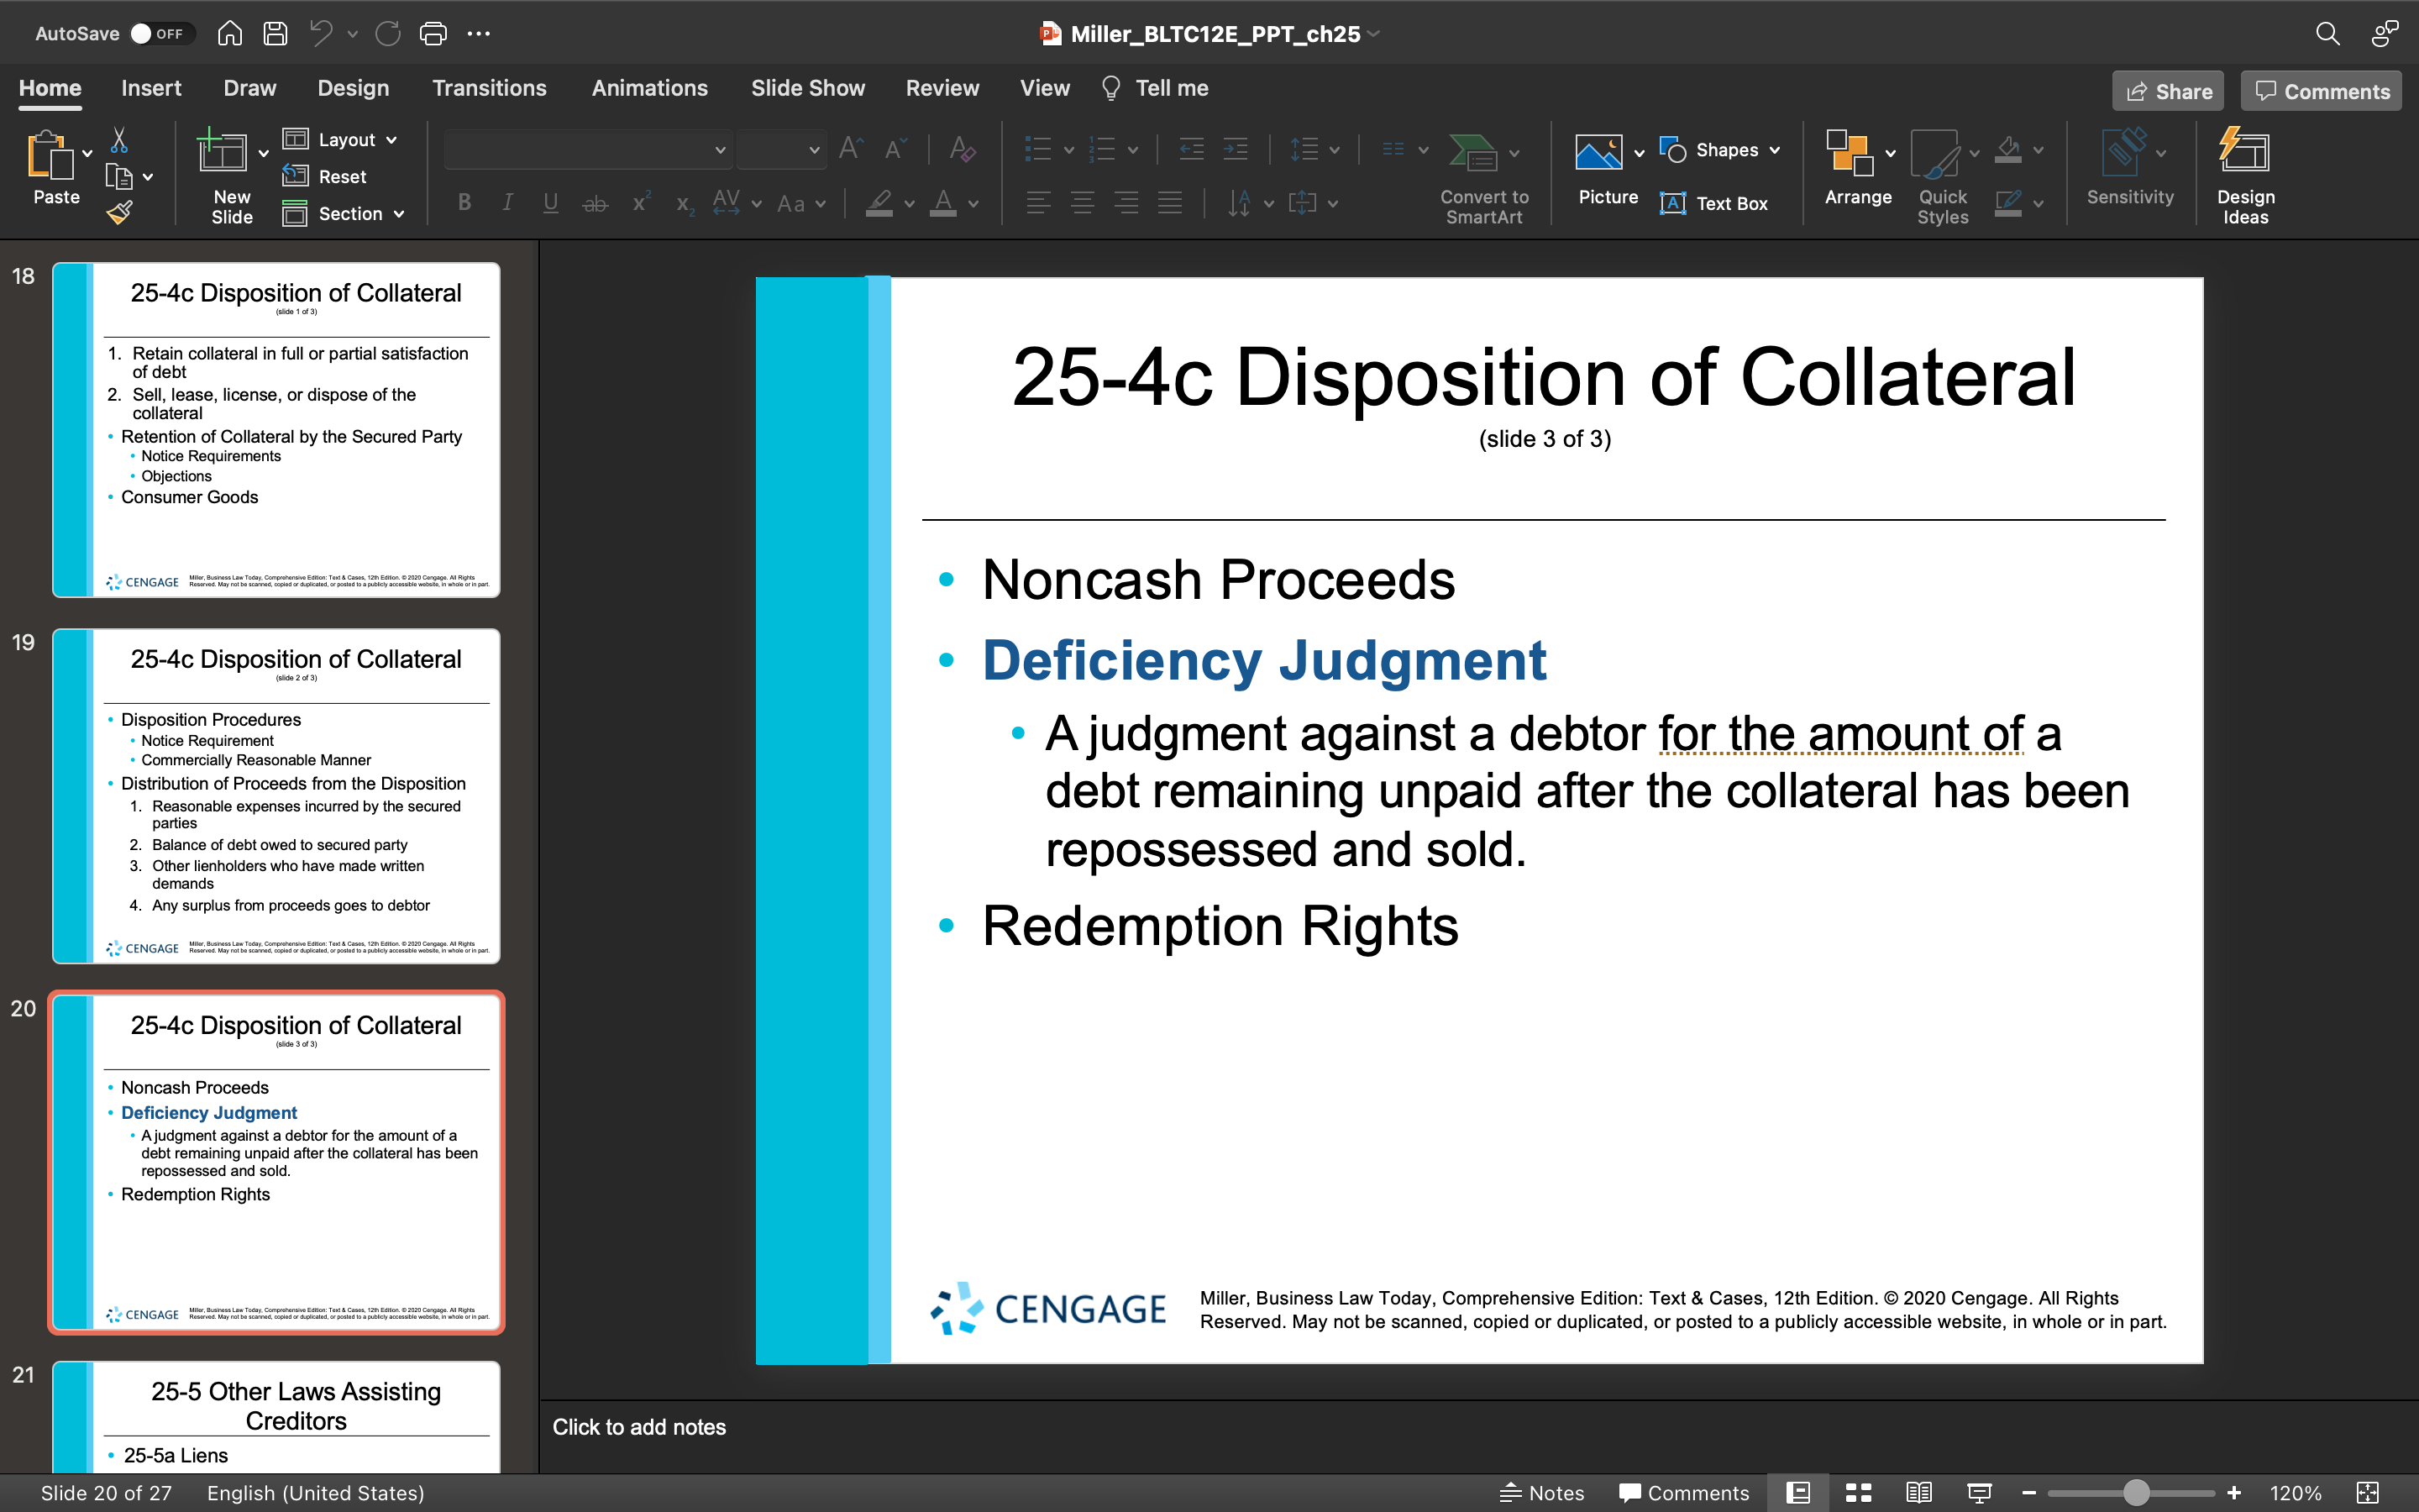Image resolution: width=2419 pixels, height=1512 pixels.
Task: Select the Format Painter brush
Action: [119, 212]
